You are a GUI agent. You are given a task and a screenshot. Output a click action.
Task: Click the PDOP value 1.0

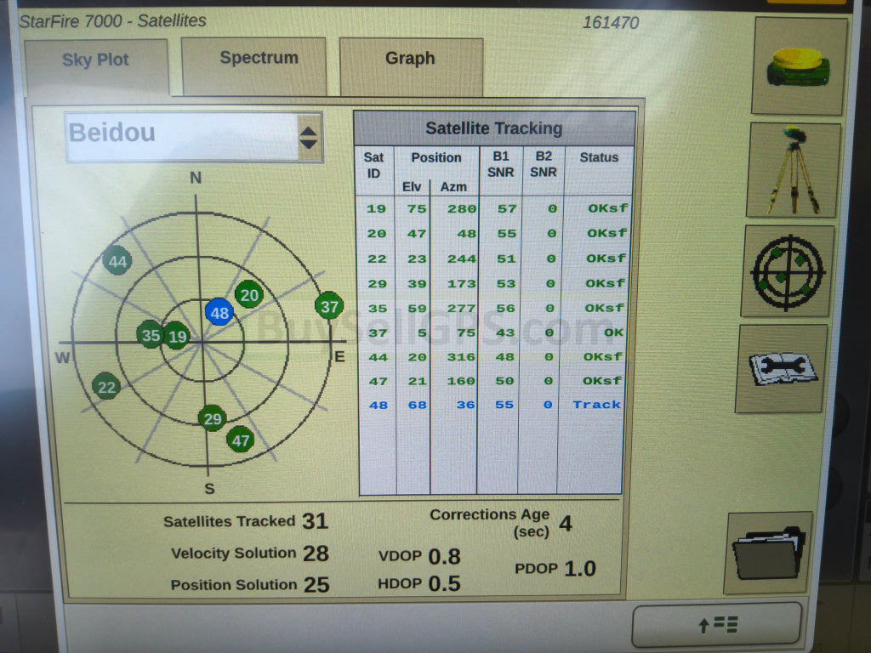[x=580, y=568]
